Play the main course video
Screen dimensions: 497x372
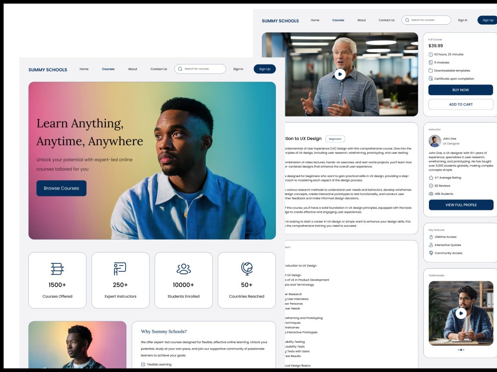coord(340,74)
